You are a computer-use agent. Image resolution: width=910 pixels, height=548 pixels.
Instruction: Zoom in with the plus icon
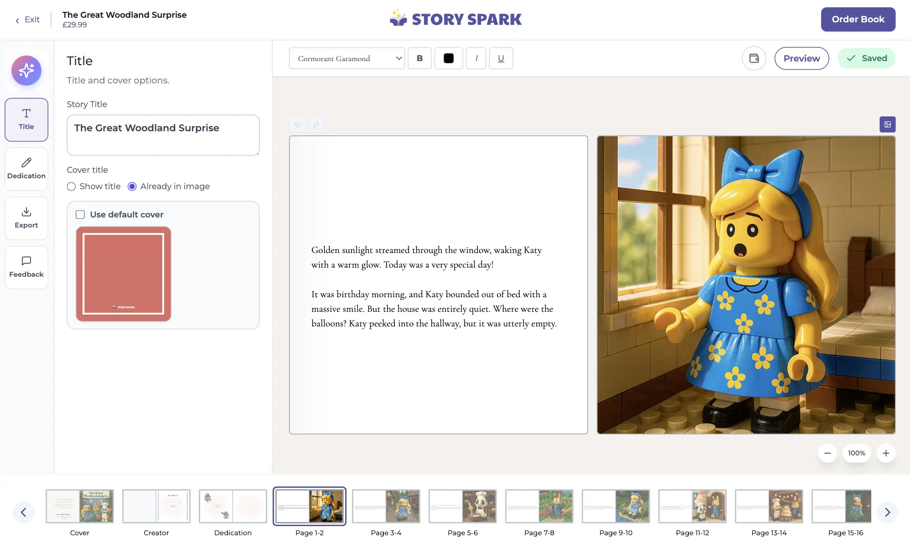pyautogui.click(x=886, y=453)
